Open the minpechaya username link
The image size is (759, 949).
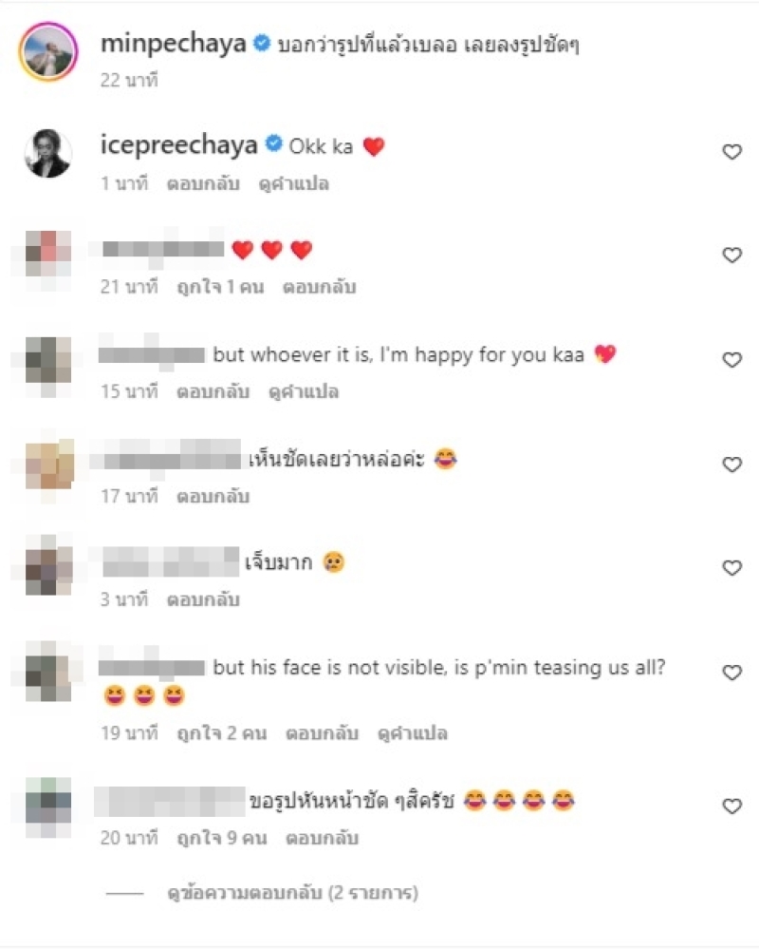(x=173, y=44)
